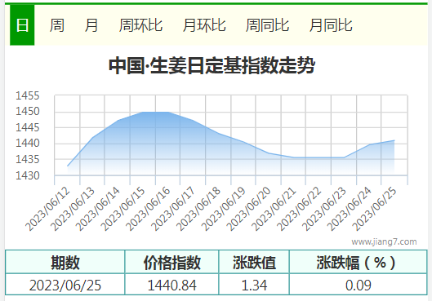Click the 2023/06/12 x-axis date label
Viewport: 432px width, 301px height.
pos(47,209)
